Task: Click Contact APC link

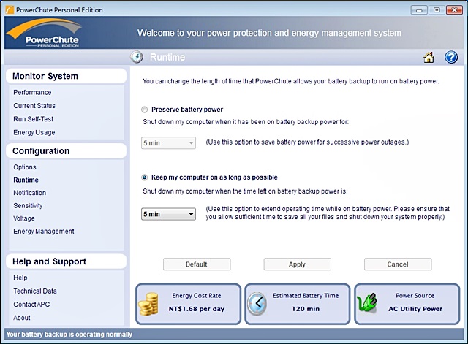Action: pos(31,305)
